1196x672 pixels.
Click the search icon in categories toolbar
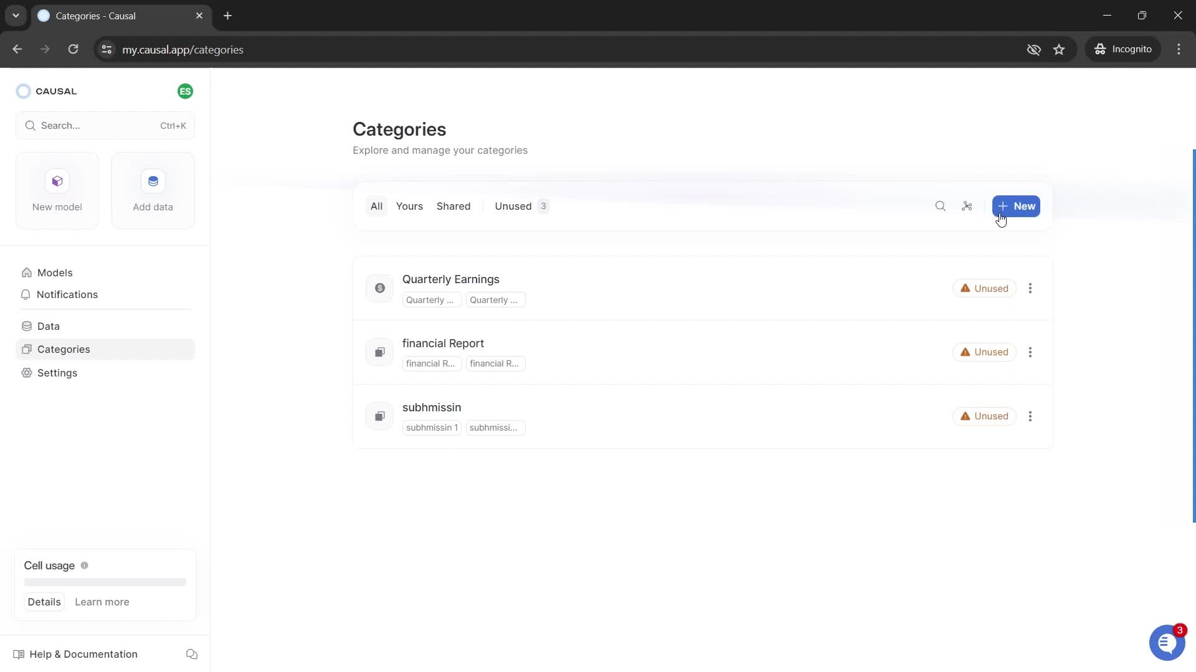(941, 206)
